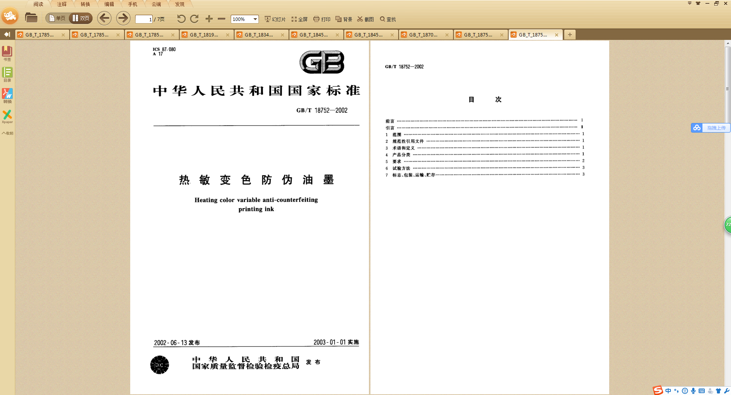Click the 查找 search button

point(388,19)
